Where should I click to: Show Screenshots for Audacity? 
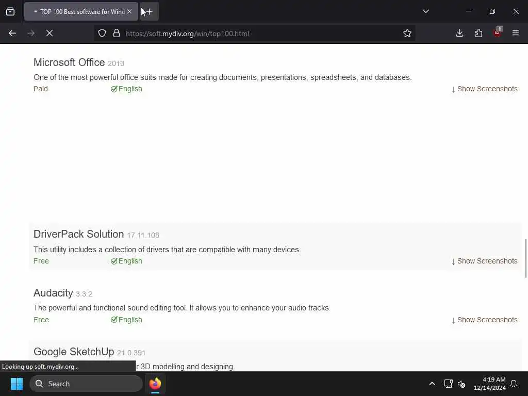pos(485,320)
